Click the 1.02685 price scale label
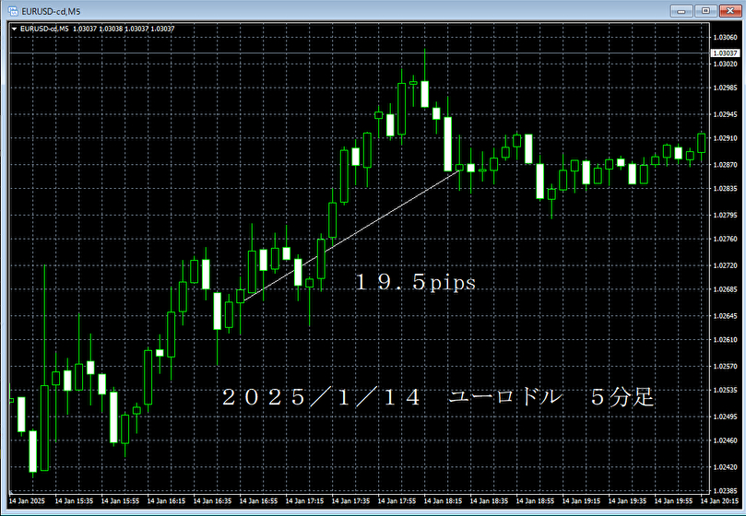The image size is (746, 516). pyautogui.click(x=726, y=289)
